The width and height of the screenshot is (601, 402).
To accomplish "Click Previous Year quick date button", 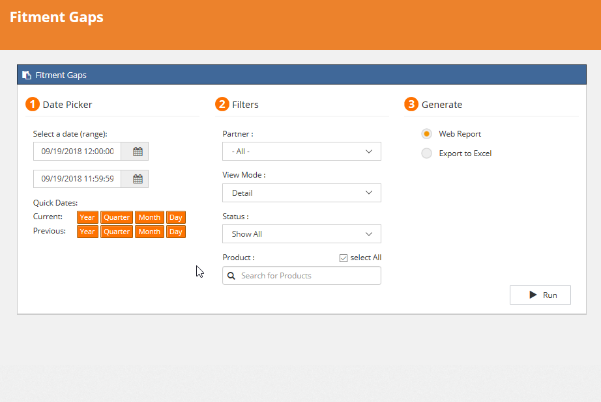I will 87,232.
